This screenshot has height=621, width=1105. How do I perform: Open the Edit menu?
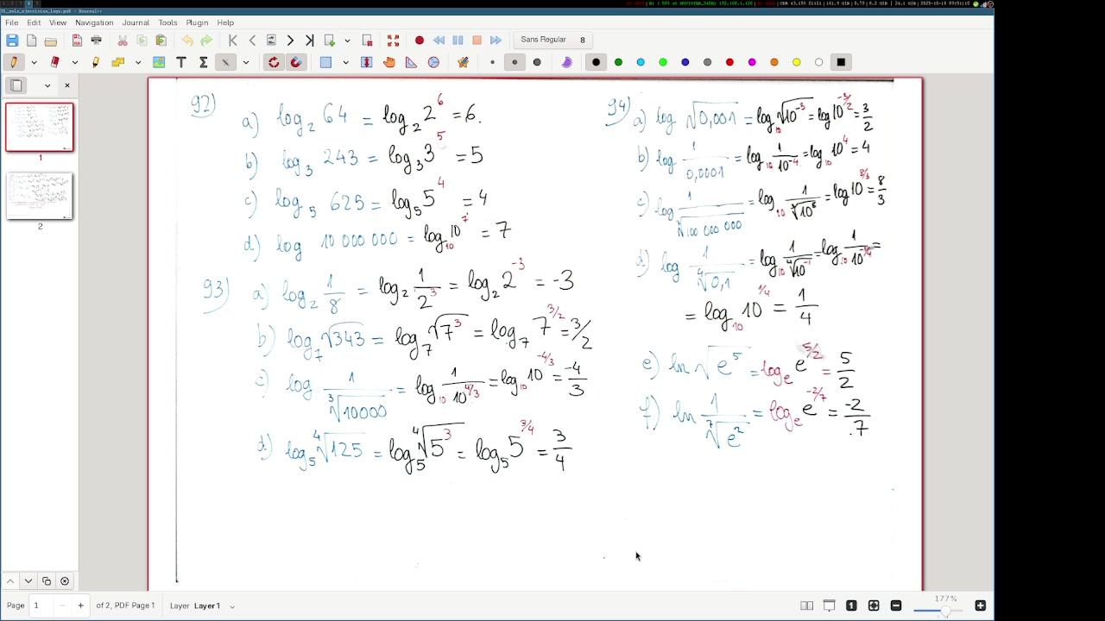[34, 22]
